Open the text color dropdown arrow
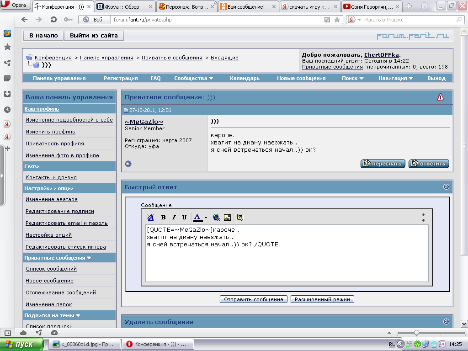Image resolution: width=468 pixels, height=351 pixels. point(206,218)
